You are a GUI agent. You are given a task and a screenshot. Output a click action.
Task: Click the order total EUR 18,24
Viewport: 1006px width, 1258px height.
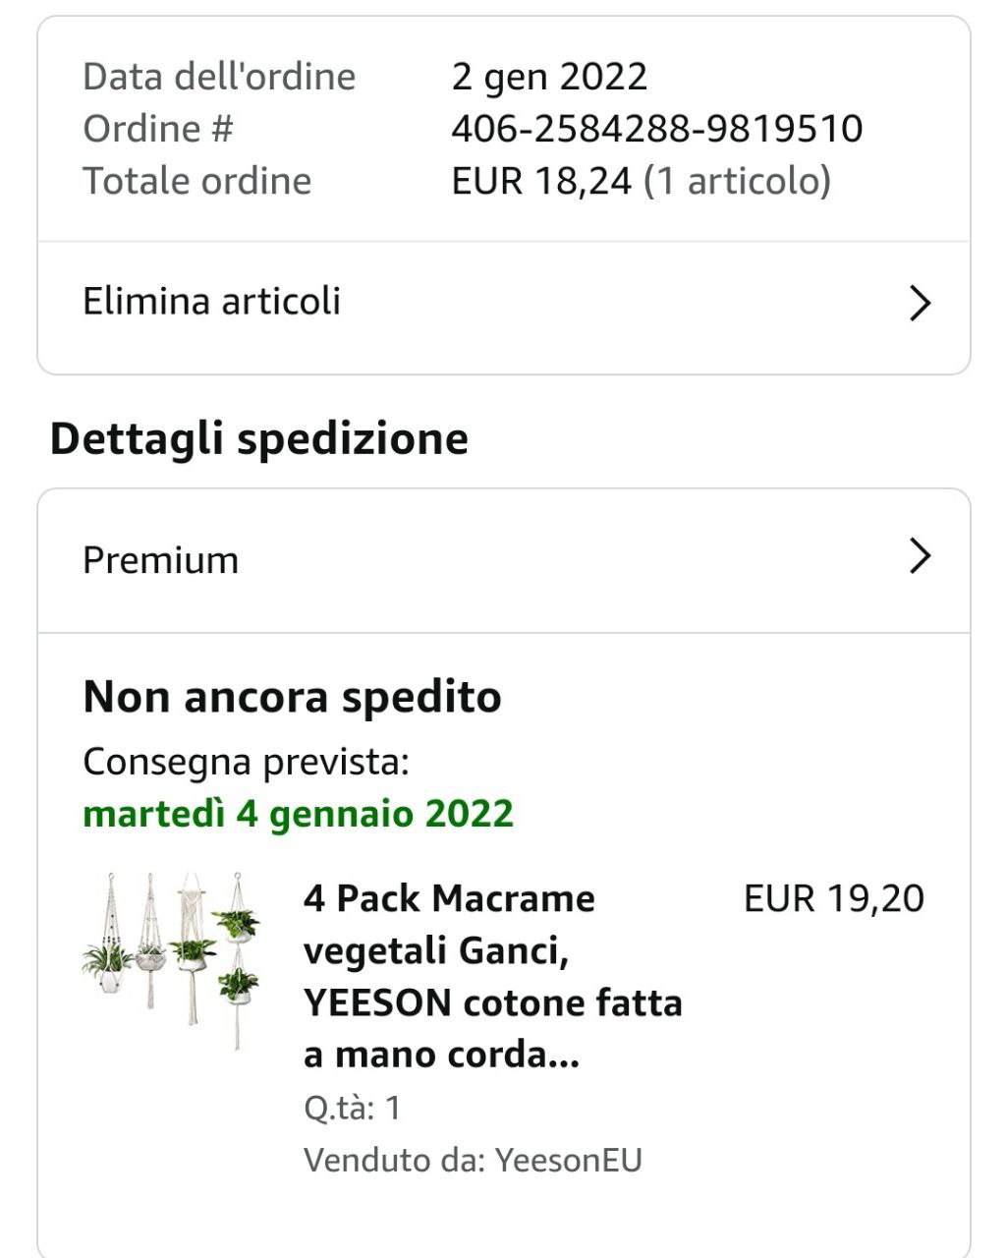[x=540, y=181]
